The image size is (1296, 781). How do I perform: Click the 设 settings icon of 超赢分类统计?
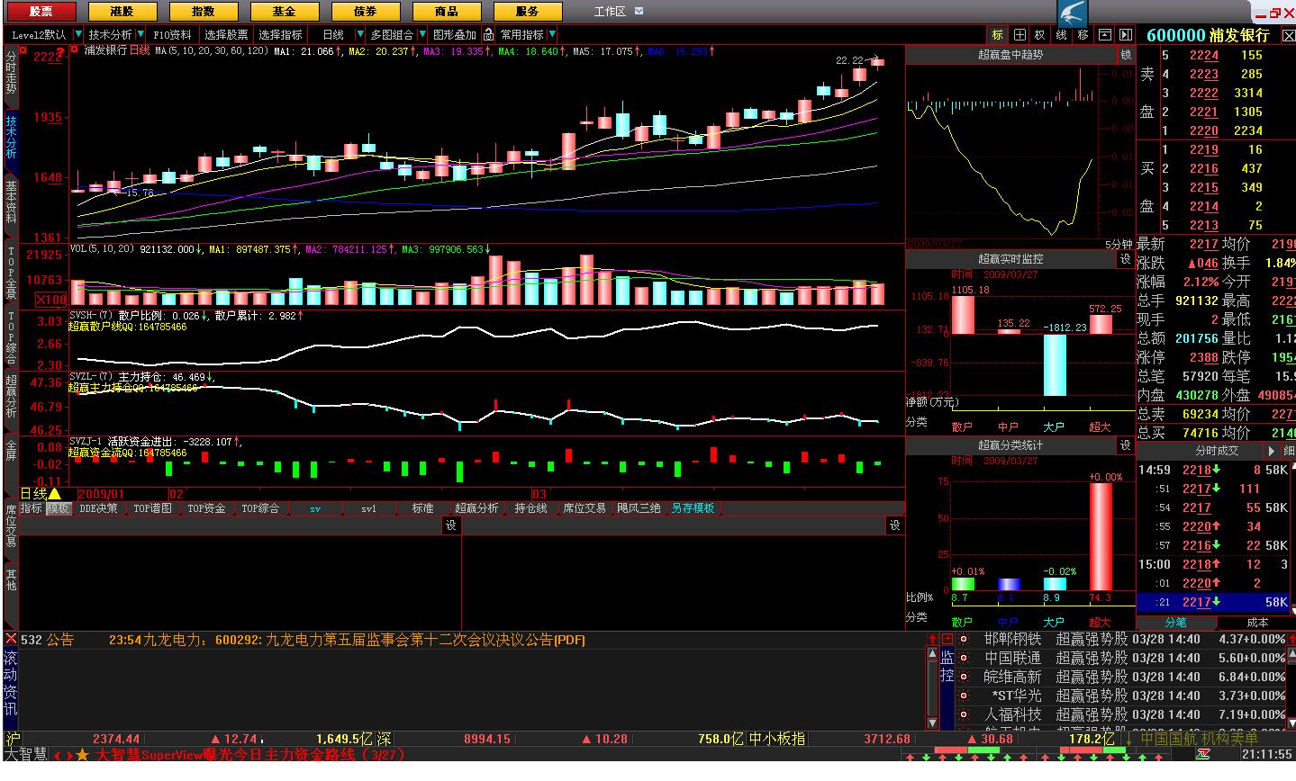pyautogui.click(x=1125, y=445)
